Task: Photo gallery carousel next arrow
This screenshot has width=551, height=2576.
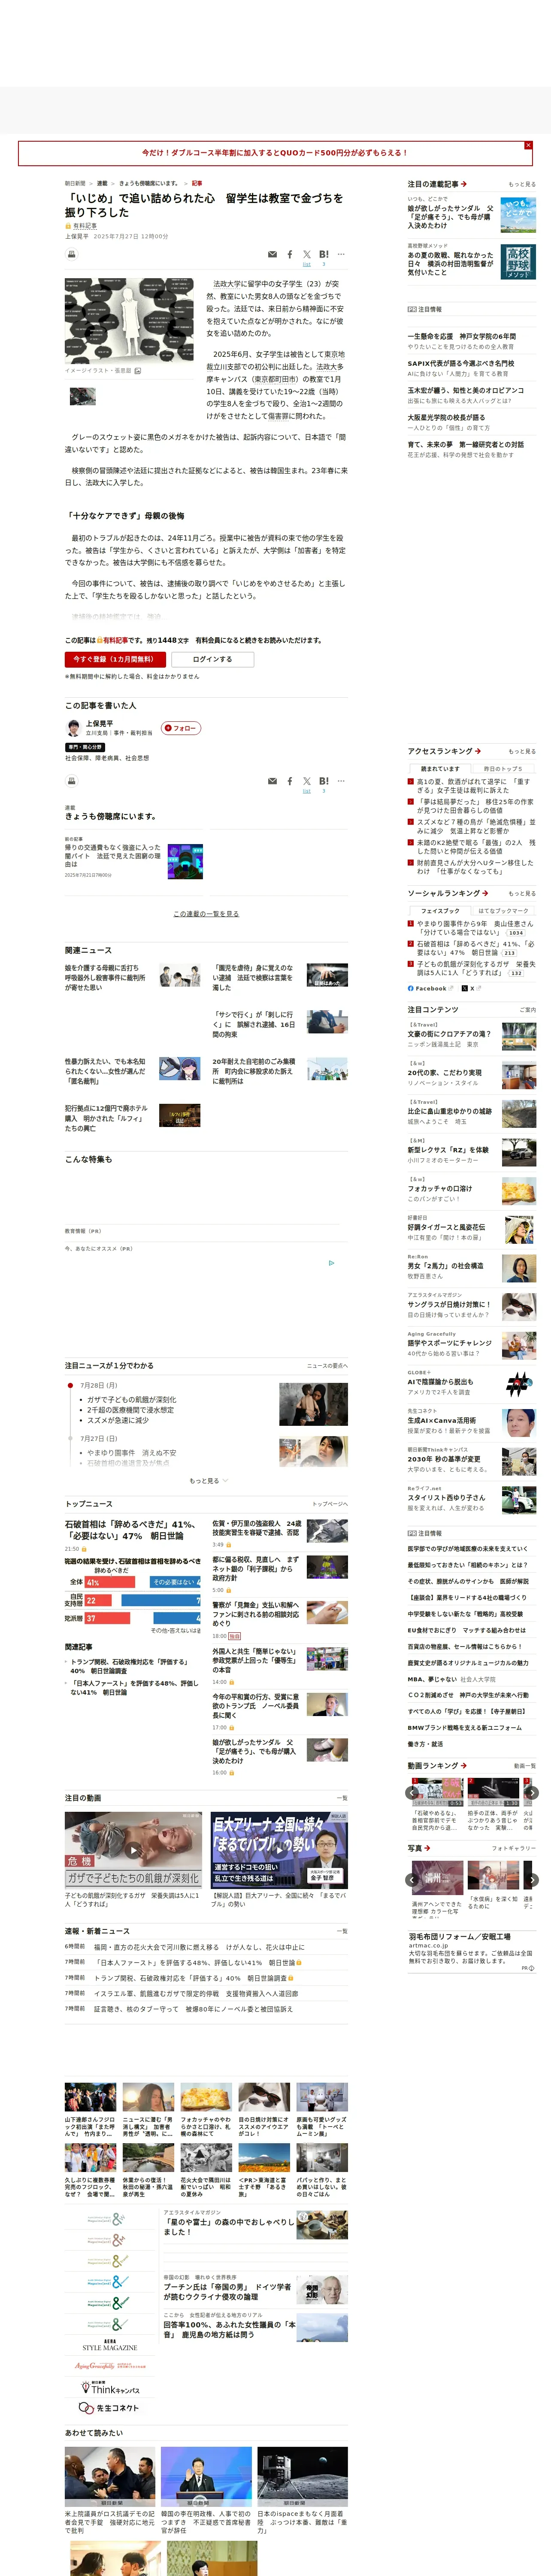Action: tap(532, 1880)
